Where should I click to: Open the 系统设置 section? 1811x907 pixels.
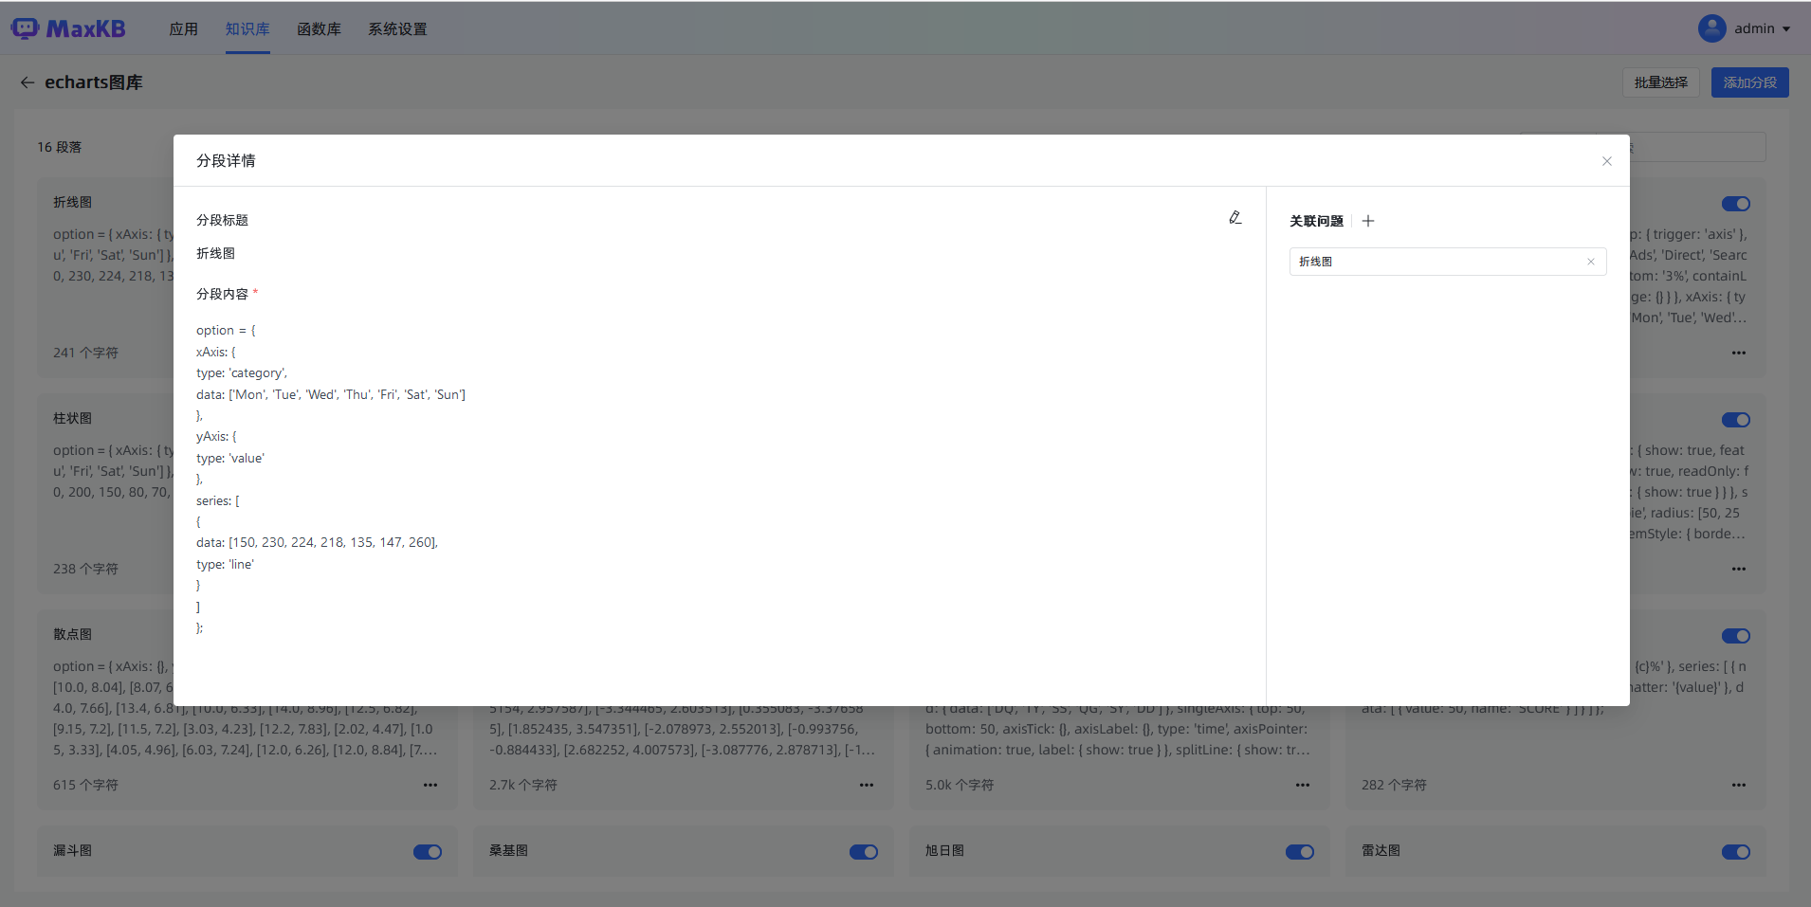(x=396, y=28)
